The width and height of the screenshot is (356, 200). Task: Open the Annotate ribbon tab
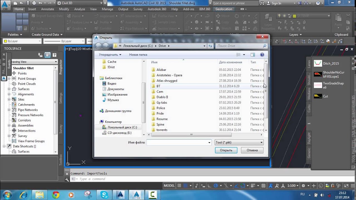point(48,9)
